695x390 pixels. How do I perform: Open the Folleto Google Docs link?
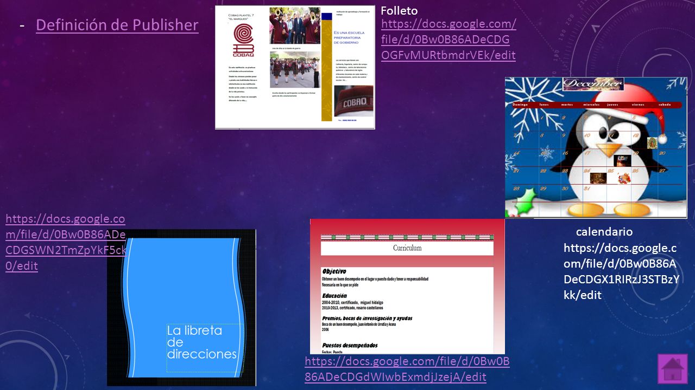(448, 40)
